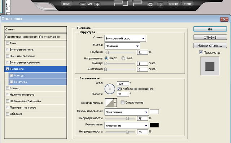Open the Стили list item
Image resolution: width=231 pixels, height=143 pixels.
click(x=35, y=30)
